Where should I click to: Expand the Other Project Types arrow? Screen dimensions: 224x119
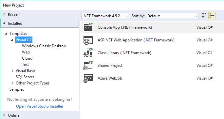(x=12, y=83)
